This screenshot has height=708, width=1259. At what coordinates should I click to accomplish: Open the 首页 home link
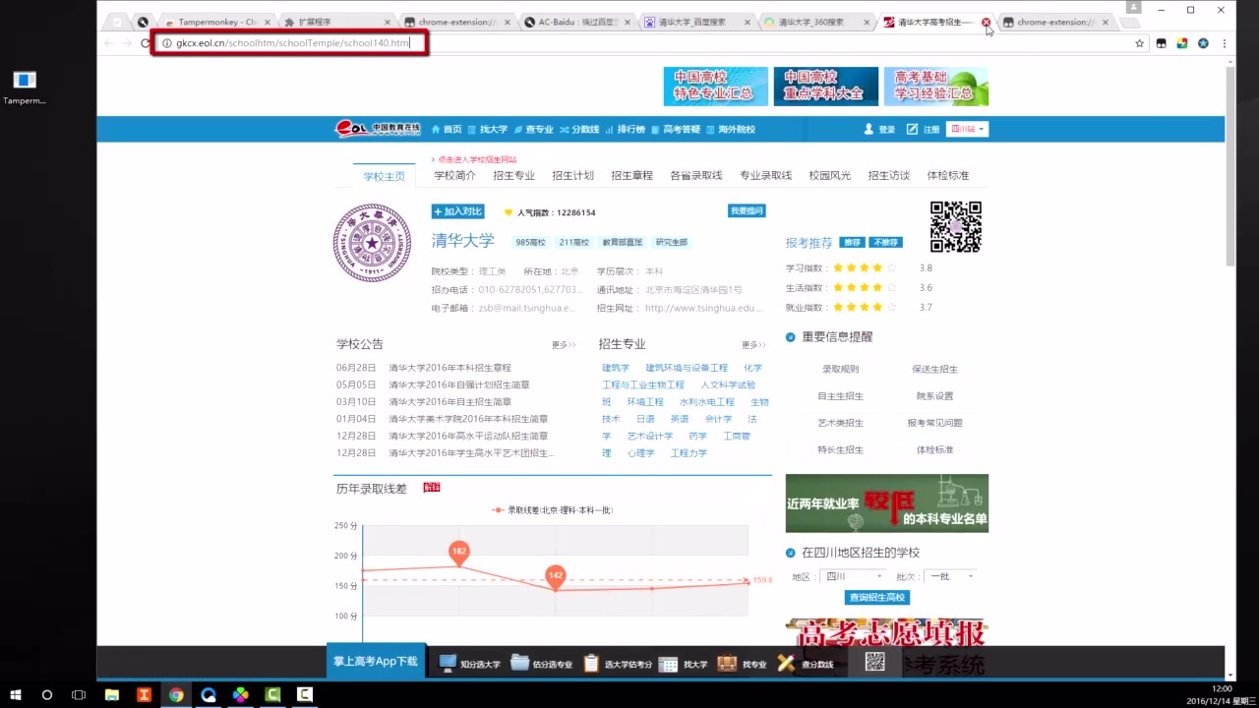click(x=447, y=130)
